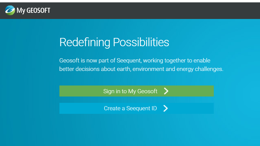Click the empty area of the dark header bar

point(154,11)
